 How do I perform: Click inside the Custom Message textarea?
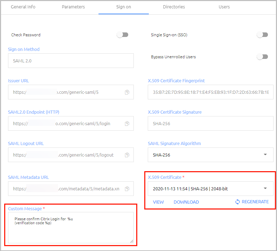tap(71, 228)
